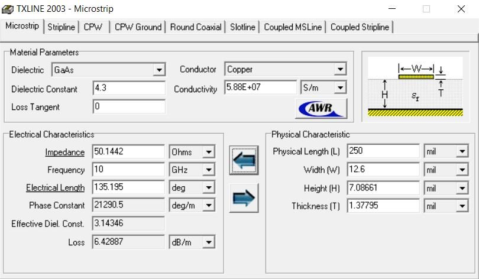The width and height of the screenshot is (479, 279).
Task: Click the Loss Tangent input field
Action: [129, 106]
